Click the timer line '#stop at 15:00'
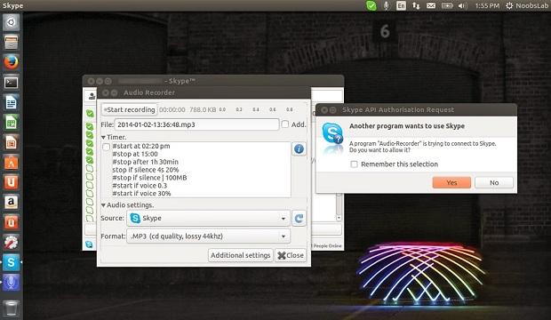This screenshot has height=320, width=551. pyautogui.click(x=135, y=154)
